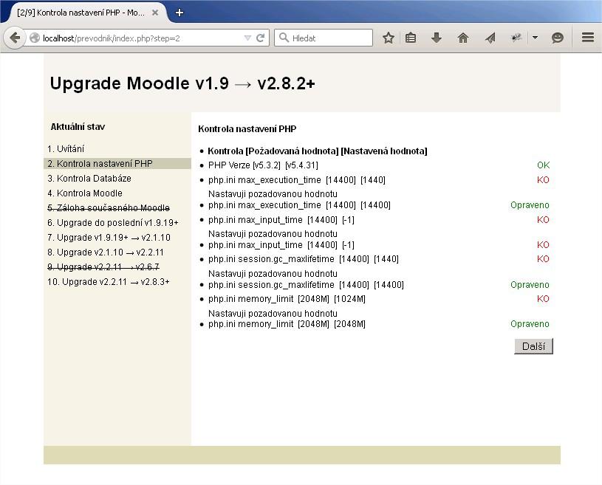Open the chat smiley icon
Viewport: 602px width, 485px height.
click(558, 38)
